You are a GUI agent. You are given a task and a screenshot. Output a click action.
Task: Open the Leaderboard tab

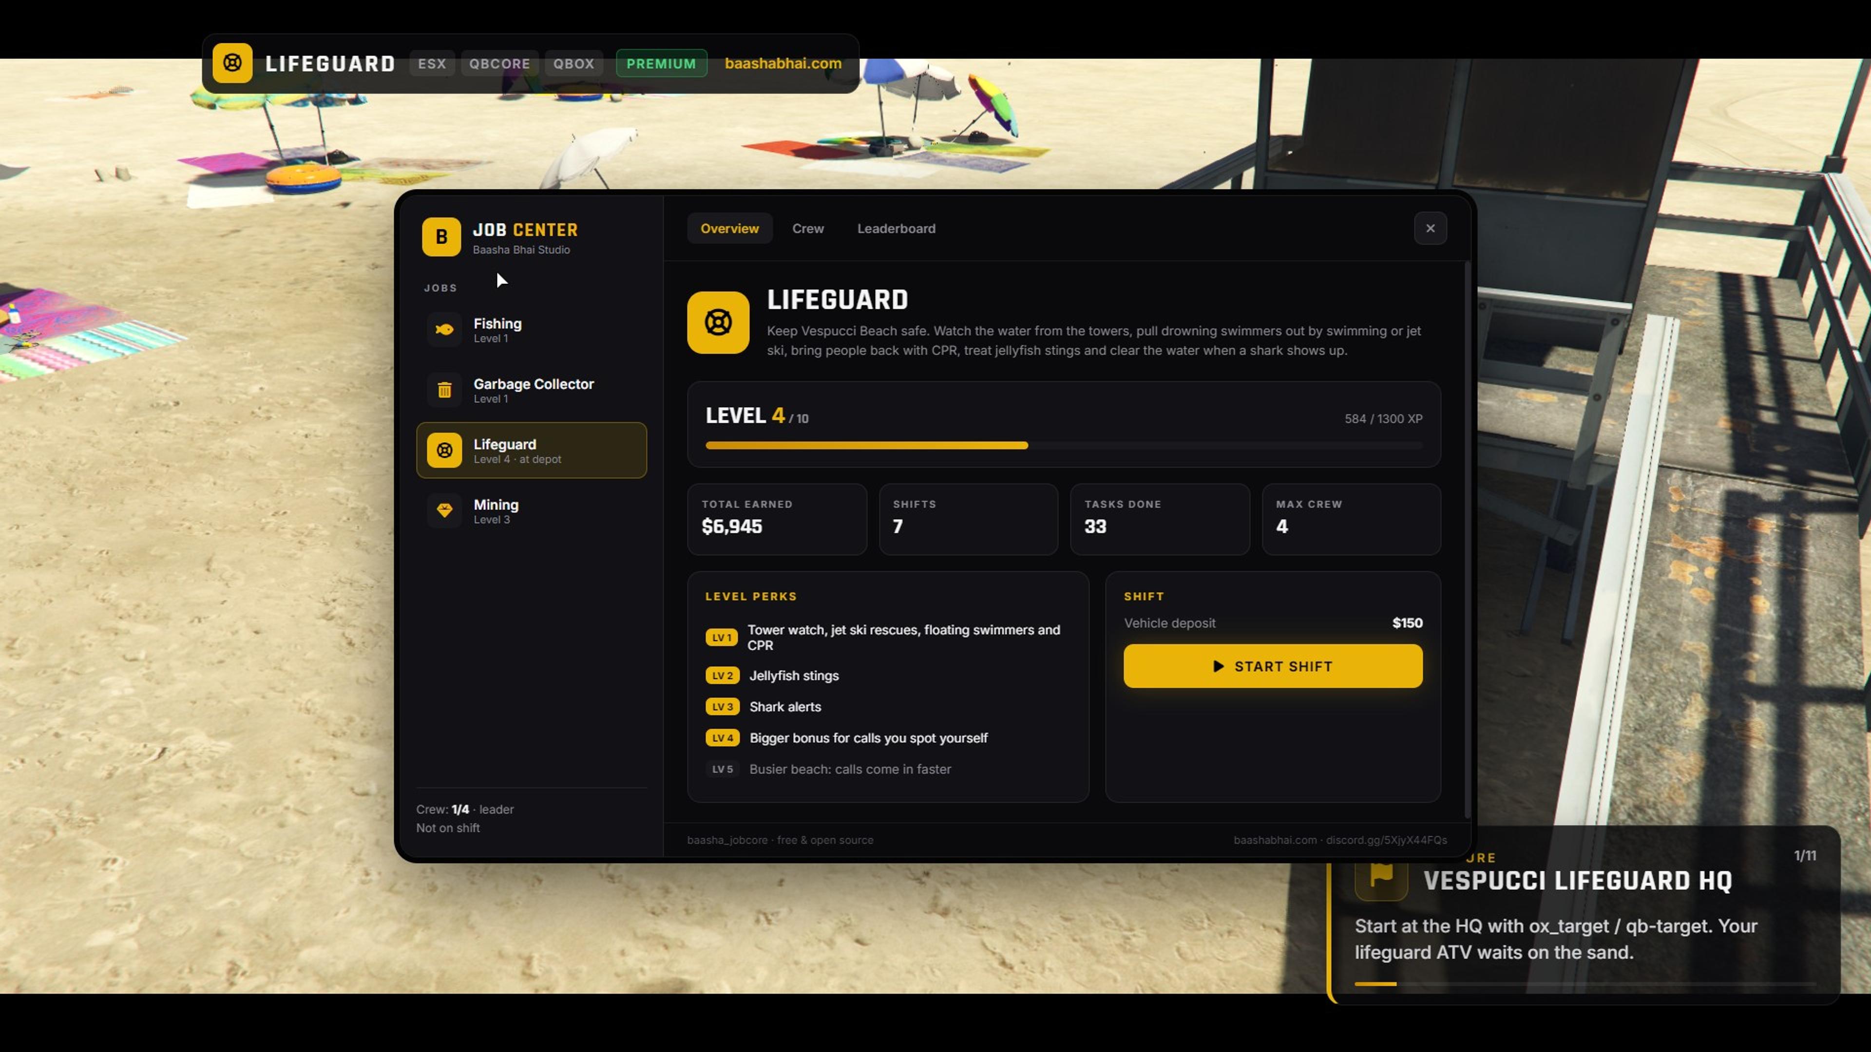897,229
